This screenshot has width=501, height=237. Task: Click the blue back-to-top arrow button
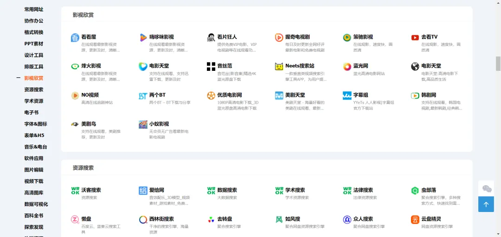(x=486, y=204)
